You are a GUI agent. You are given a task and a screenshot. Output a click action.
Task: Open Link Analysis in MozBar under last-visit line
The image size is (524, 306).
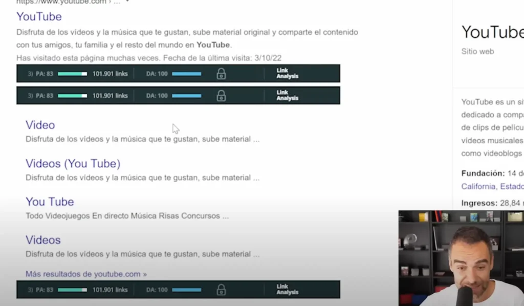tap(287, 74)
